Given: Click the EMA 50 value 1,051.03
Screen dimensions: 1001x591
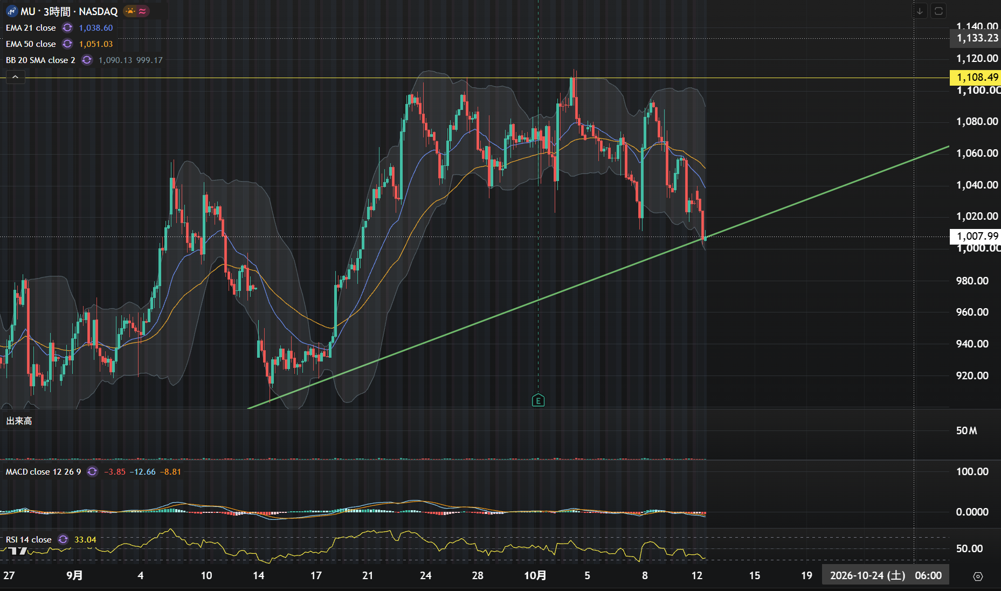Looking at the screenshot, I should pos(96,44).
